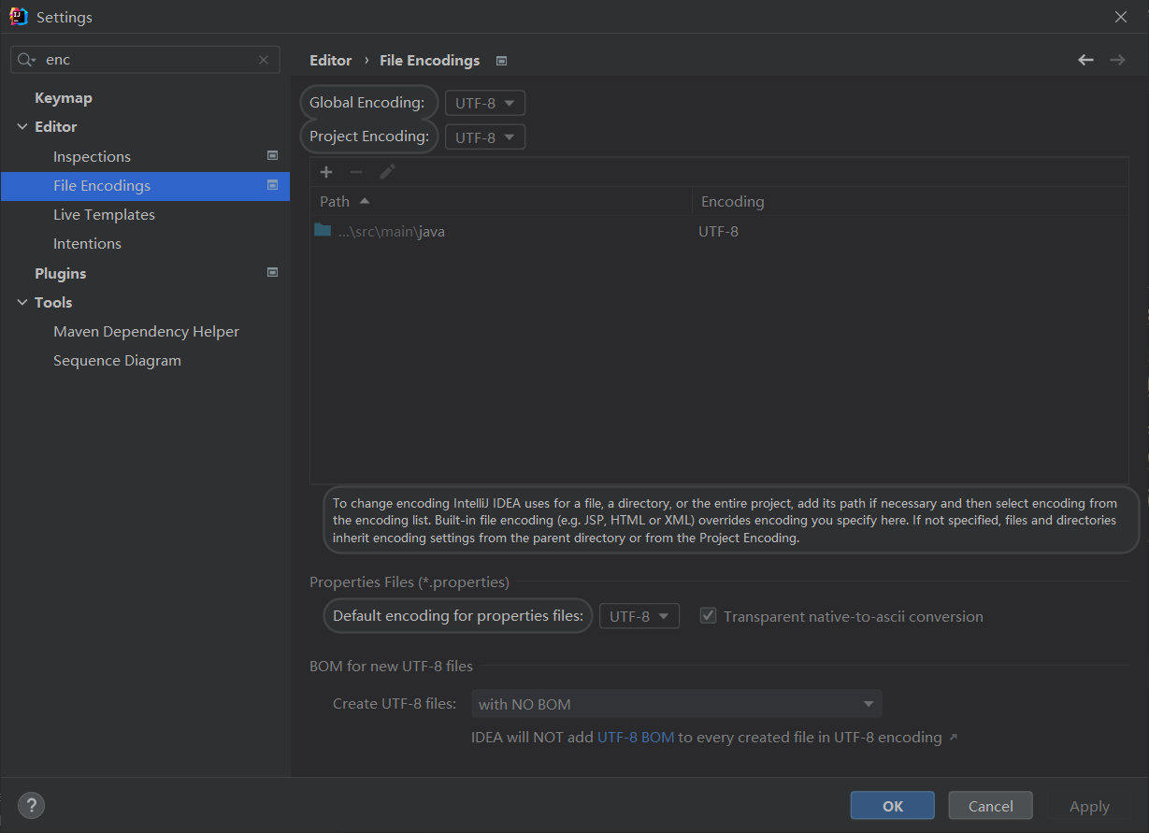Click the src\main\java folder icon
The width and height of the screenshot is (1149, 833).
point(323,230)
